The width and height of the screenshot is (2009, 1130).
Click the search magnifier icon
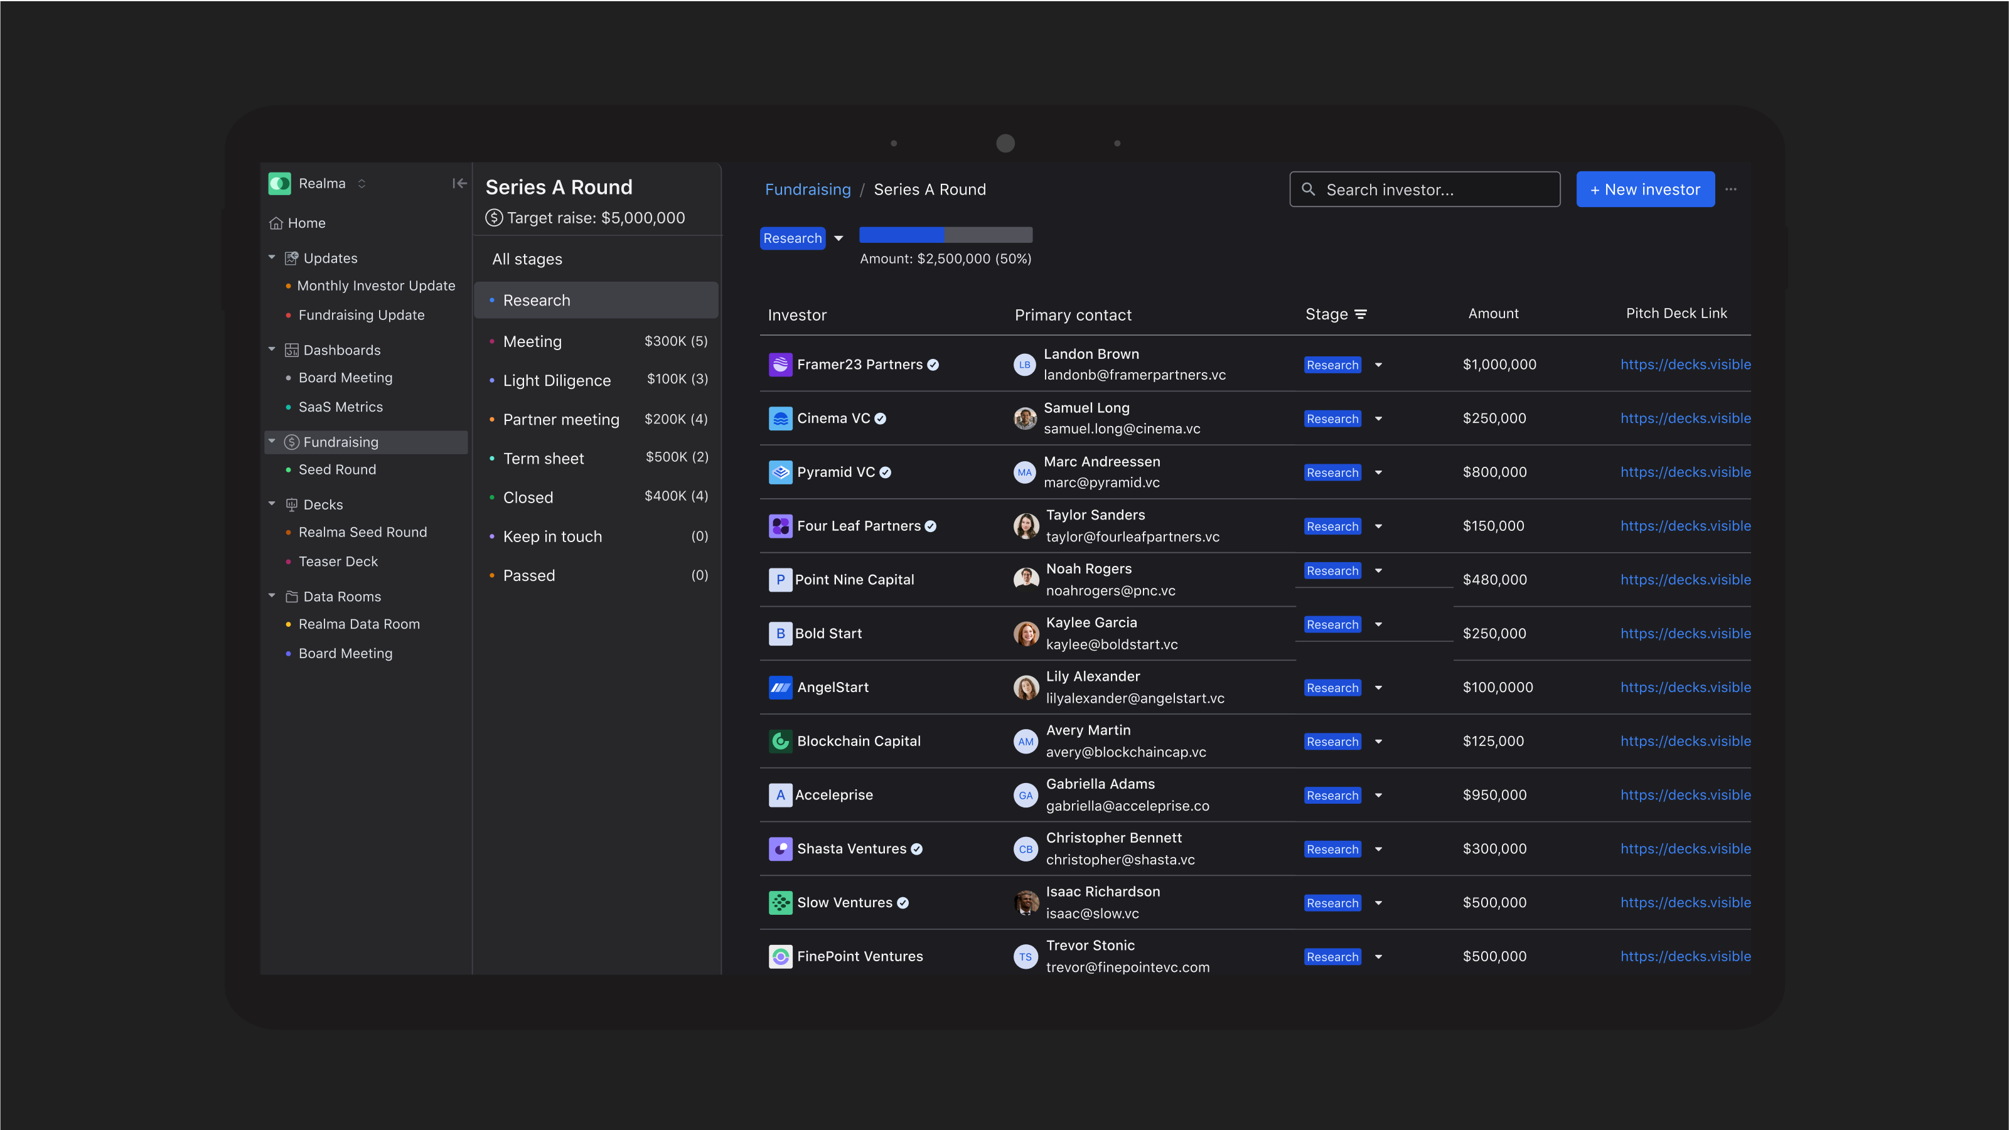[1309, 189]
